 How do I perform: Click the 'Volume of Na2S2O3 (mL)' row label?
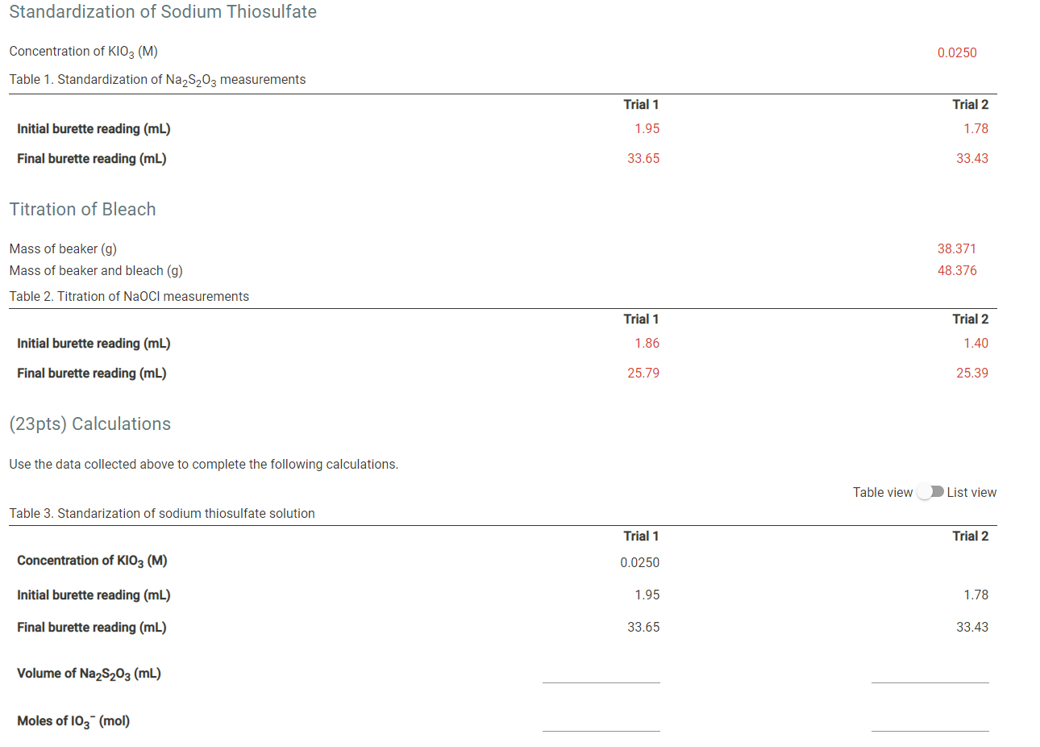(x=89, y=674)
